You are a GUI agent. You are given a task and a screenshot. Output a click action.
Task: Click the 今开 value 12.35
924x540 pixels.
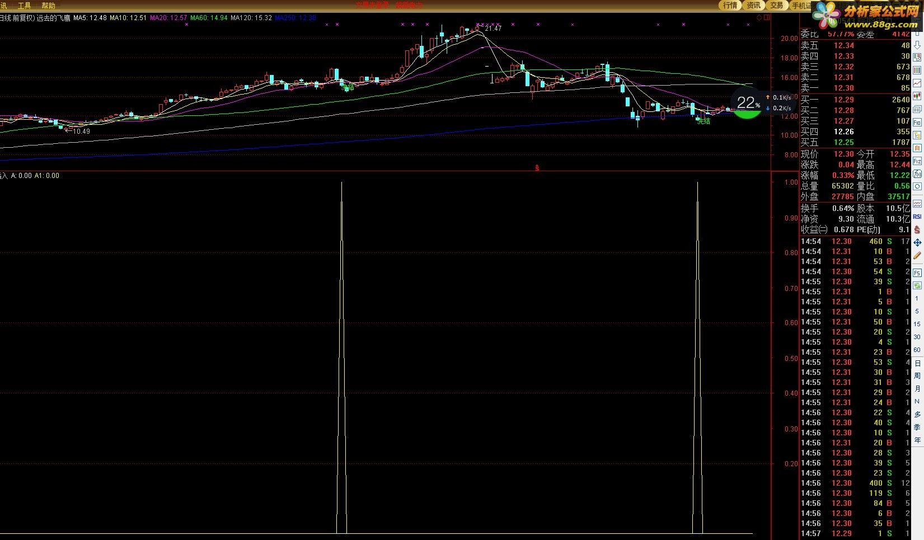click(899, 154)
